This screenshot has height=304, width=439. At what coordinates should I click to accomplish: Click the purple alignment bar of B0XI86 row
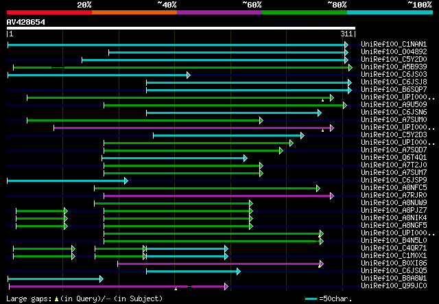pos(221,264)
